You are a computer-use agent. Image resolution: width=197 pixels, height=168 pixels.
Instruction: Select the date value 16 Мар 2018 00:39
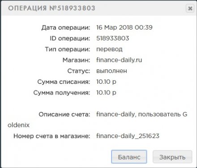click(124, 27)
